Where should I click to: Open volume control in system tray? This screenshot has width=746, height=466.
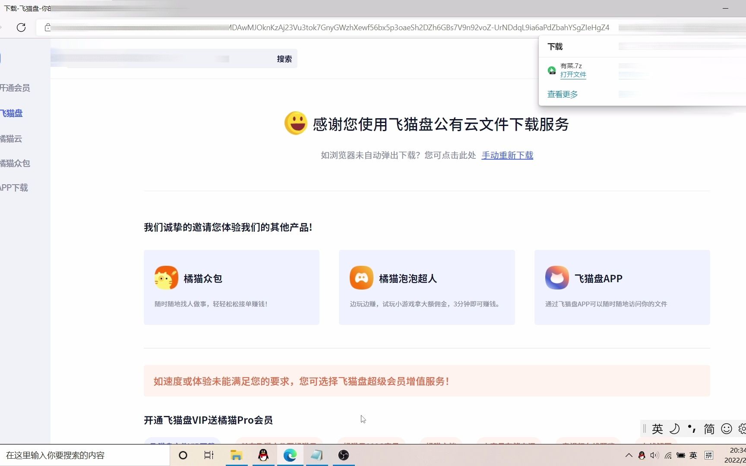pyautogui.click(x=654, y=455)
